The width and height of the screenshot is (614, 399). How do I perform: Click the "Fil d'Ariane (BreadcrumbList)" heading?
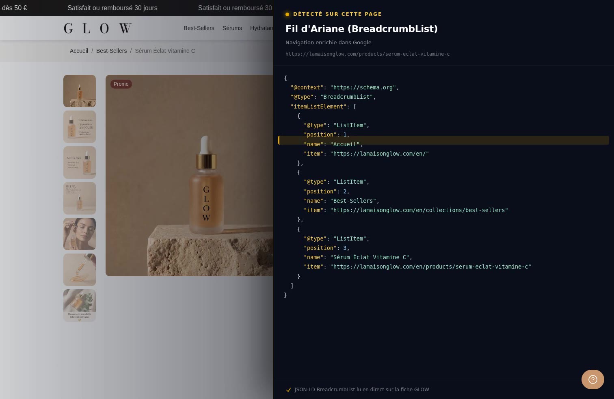pos(361,29)
